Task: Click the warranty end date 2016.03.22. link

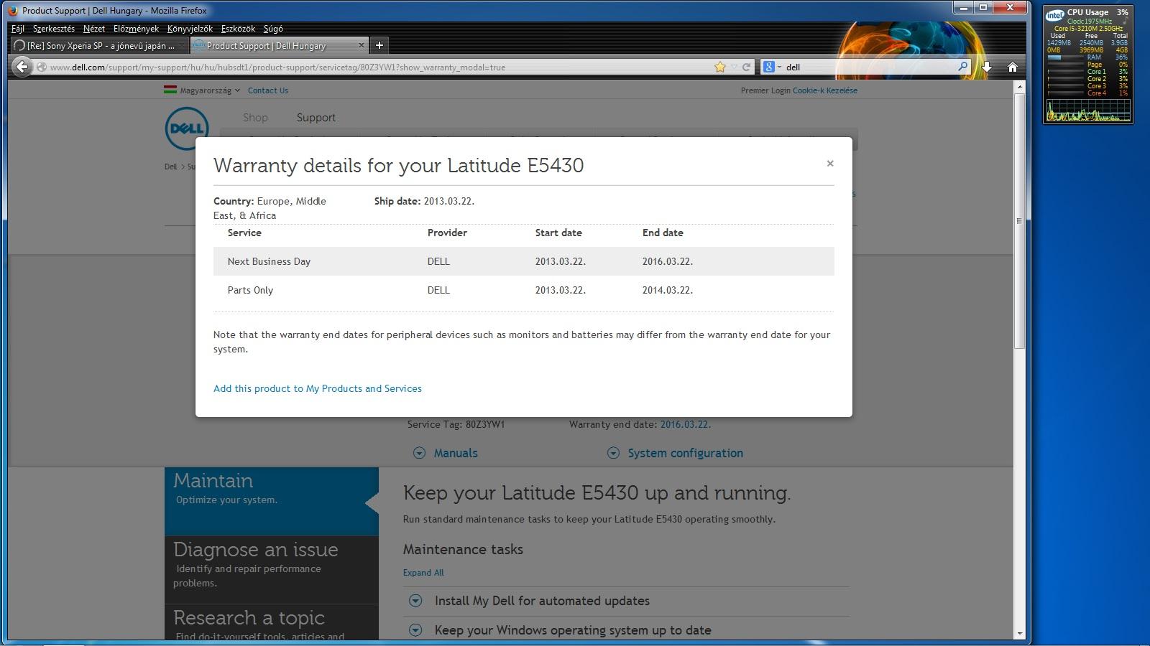Action: coord(686,424)
